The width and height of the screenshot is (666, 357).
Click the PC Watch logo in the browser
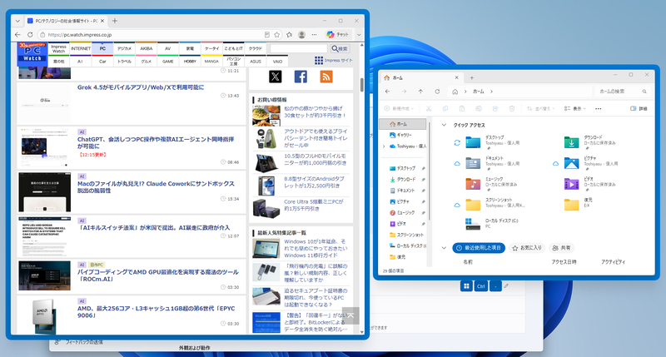[32, 54]
